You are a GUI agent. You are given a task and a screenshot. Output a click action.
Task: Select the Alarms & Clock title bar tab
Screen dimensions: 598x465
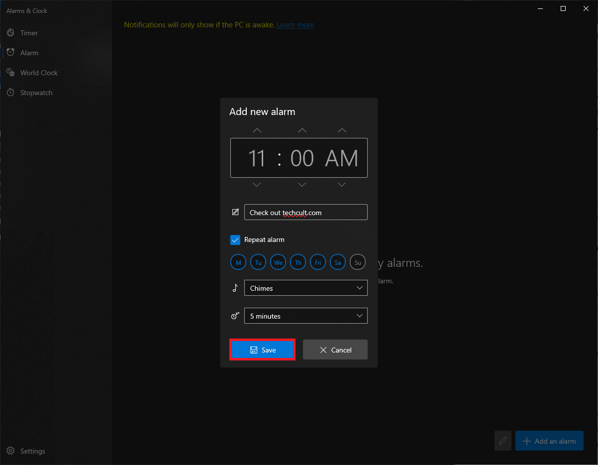coord(27,10)
